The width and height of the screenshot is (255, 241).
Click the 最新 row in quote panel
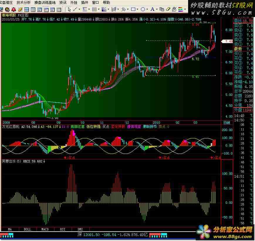tap(243, 49)
